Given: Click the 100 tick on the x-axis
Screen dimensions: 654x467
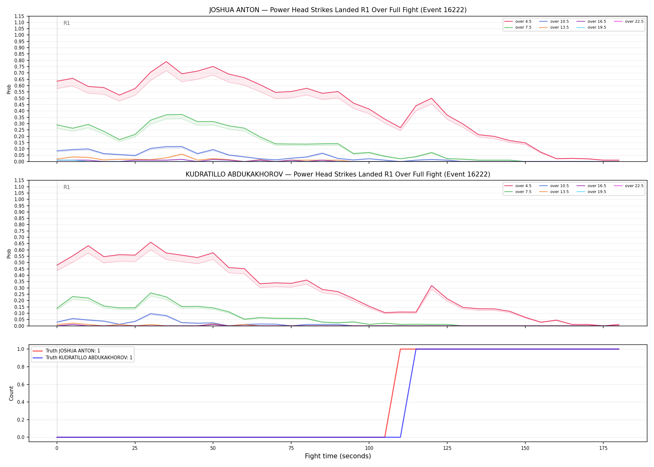Looking at the screenshot, I should tap(369, 448).
